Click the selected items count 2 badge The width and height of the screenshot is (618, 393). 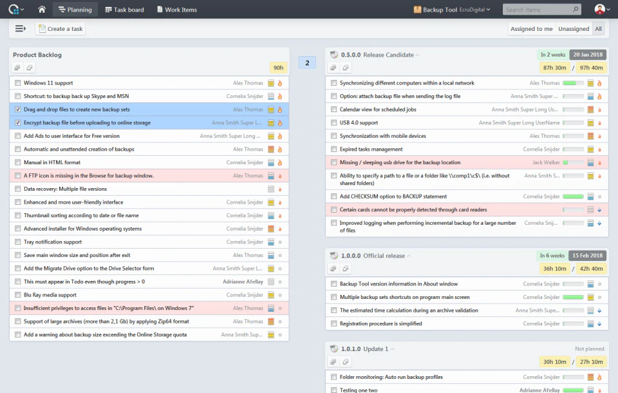(307, 62)
